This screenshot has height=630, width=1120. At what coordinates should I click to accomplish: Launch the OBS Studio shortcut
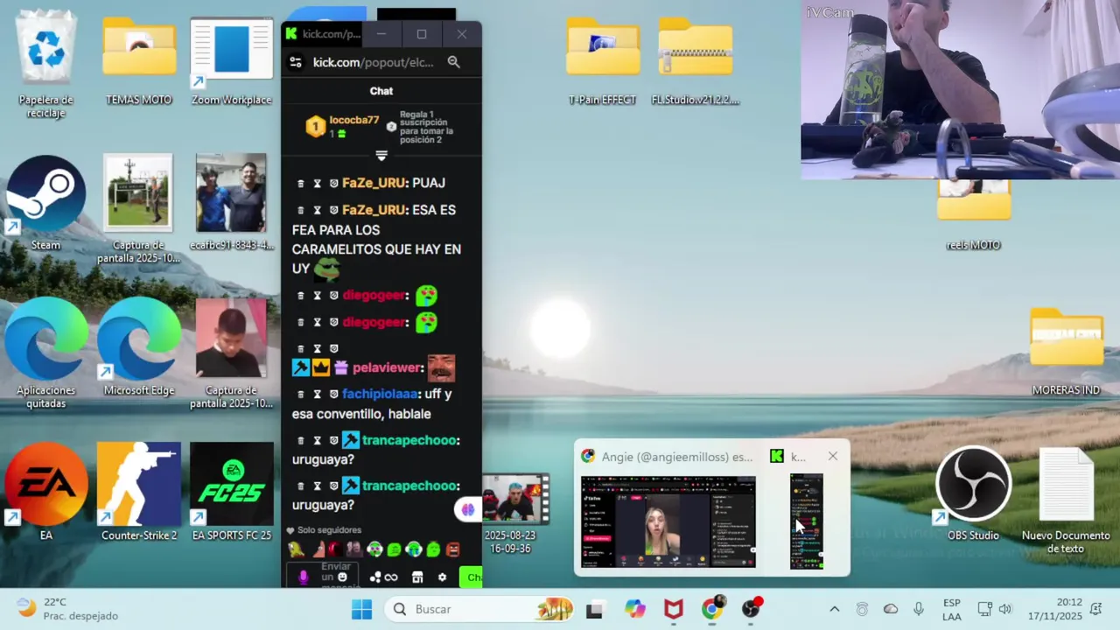click(x=973, y=493)
